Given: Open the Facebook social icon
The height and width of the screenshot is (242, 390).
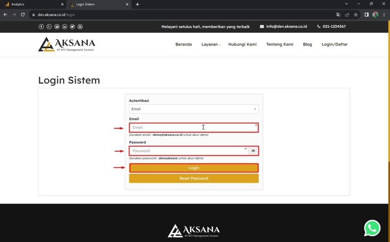Looking at the screenshot, I should [42, 27].
